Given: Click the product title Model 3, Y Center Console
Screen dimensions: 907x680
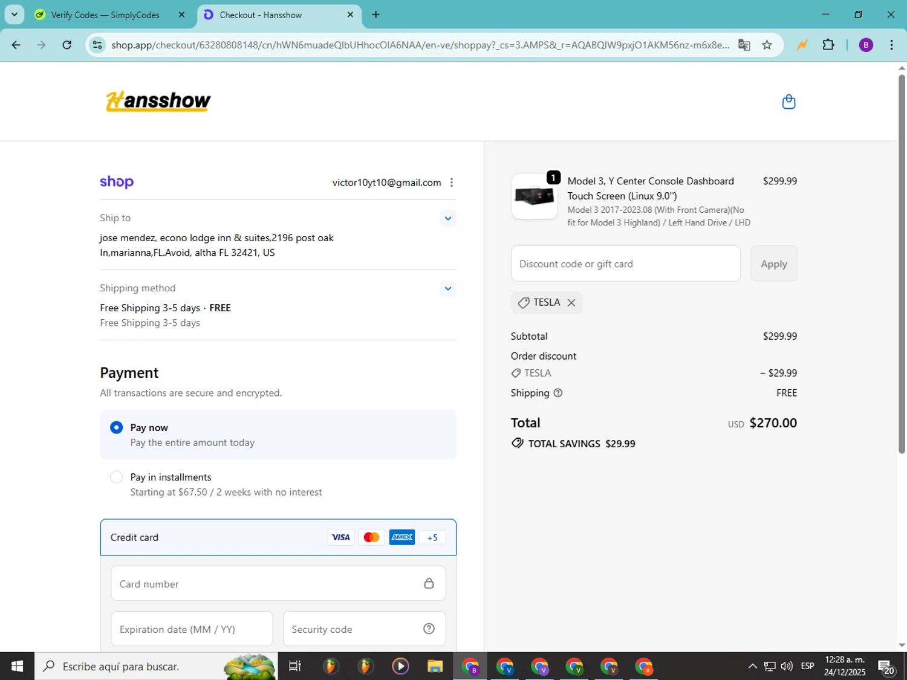Looking at the screenshot, I should click(x=651, y=189).
